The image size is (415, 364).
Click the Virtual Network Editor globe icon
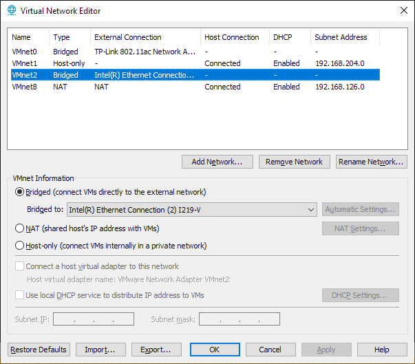coord(10,11)
